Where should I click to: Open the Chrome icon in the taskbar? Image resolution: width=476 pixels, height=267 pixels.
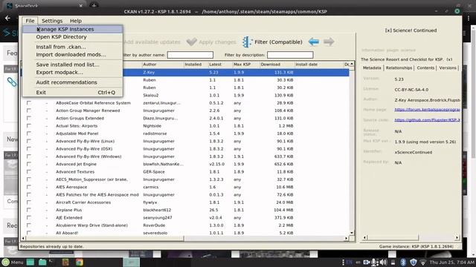(x=80, y=262)
